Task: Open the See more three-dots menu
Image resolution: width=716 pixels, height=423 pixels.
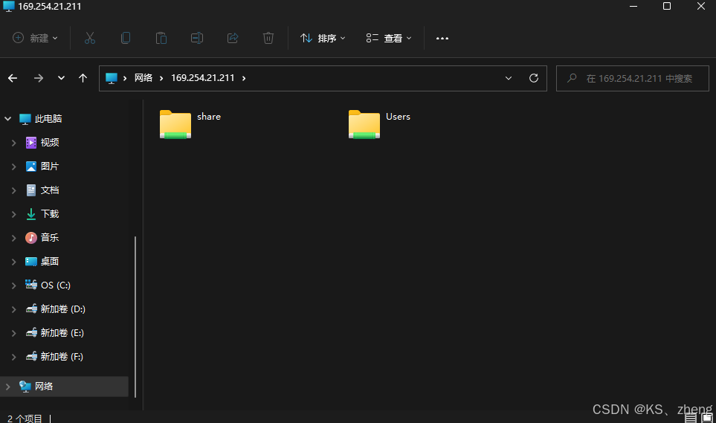Action: tap(442, 38)
